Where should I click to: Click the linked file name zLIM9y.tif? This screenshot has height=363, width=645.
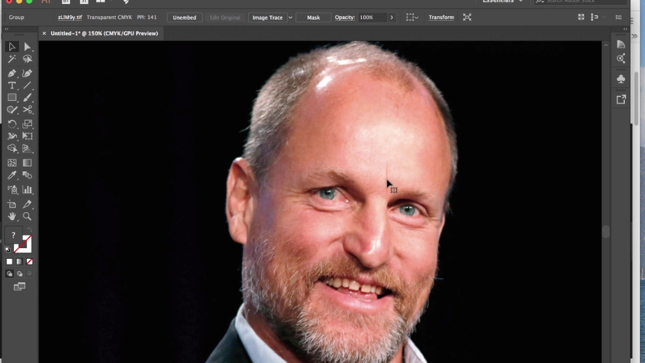[x=70, y=17]
